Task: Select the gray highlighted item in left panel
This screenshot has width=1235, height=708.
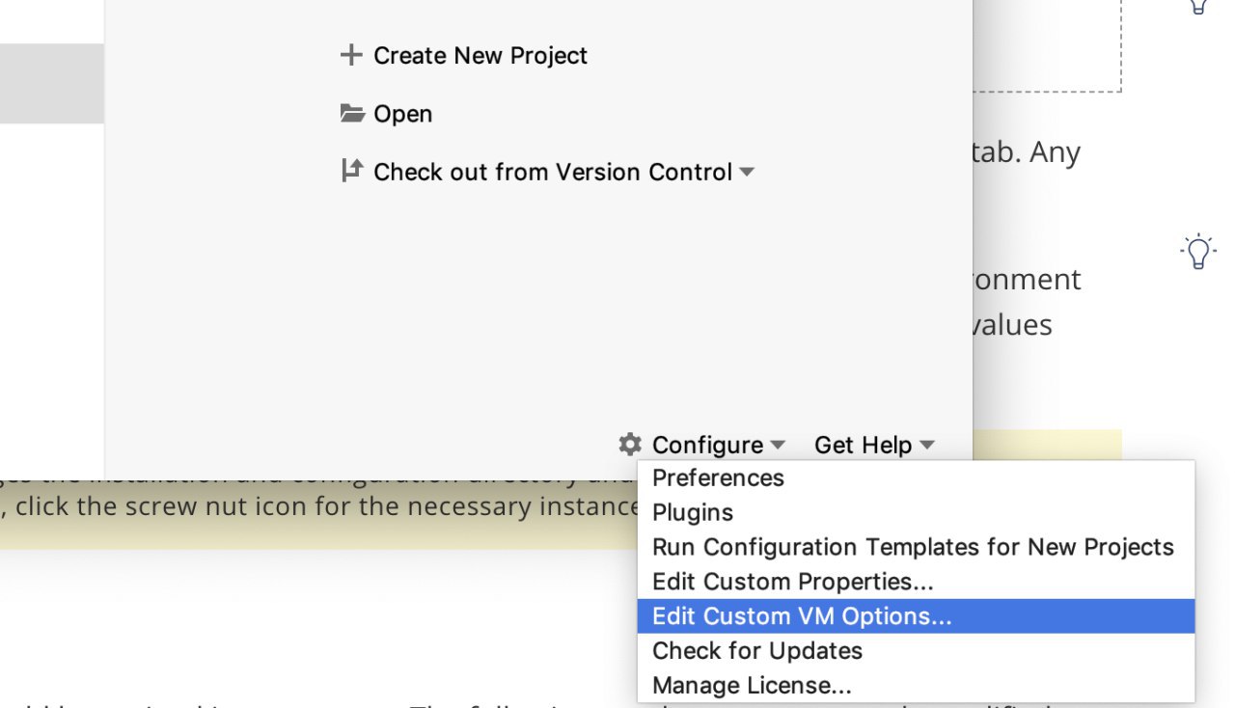Action: [52, 83]
